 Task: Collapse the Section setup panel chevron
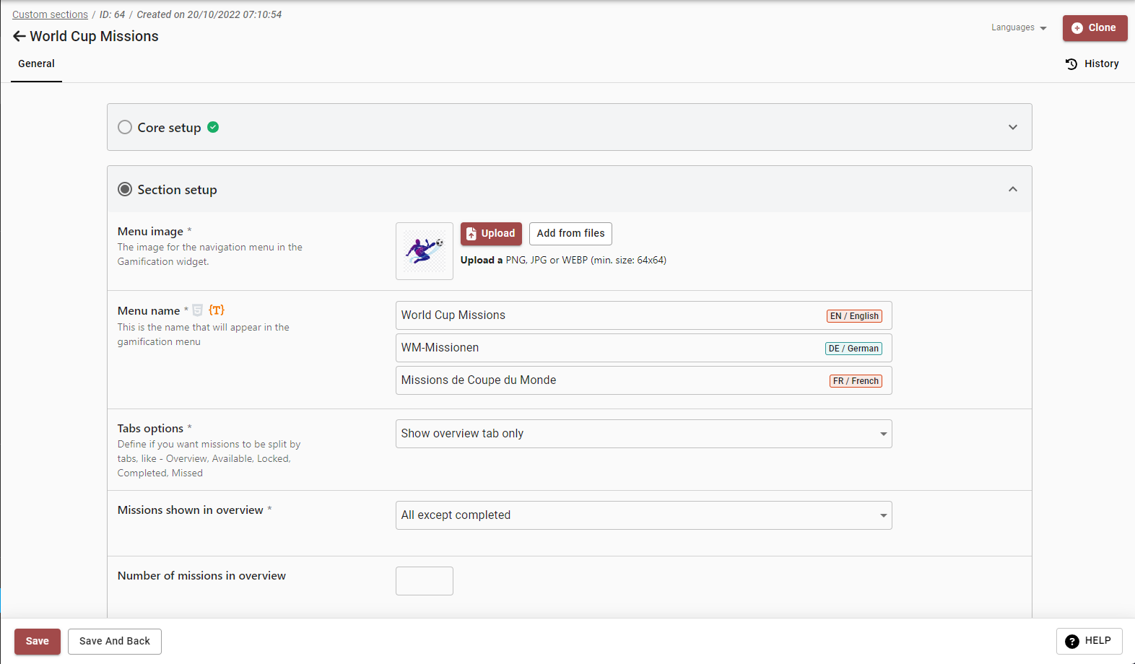[1012, 189]
